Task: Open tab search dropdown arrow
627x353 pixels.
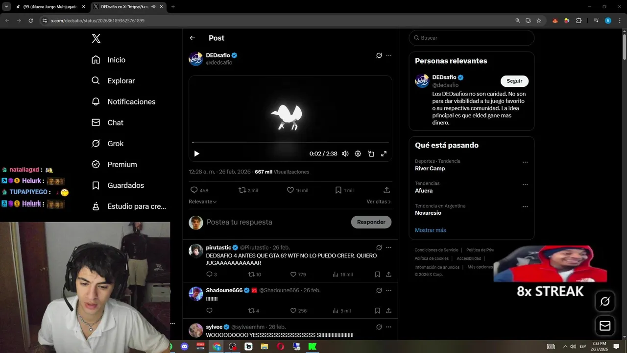Action: pos(6,7)
